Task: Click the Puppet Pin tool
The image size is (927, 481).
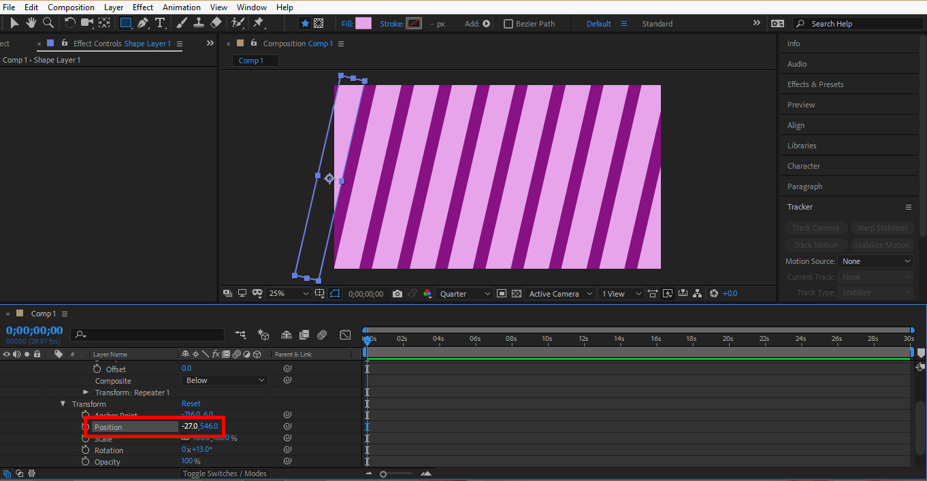Action: pyautogui.click(x=259, y=23)
